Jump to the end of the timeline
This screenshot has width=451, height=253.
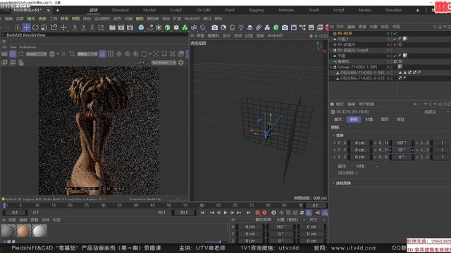pyautogui.click(x=248, y=212)
